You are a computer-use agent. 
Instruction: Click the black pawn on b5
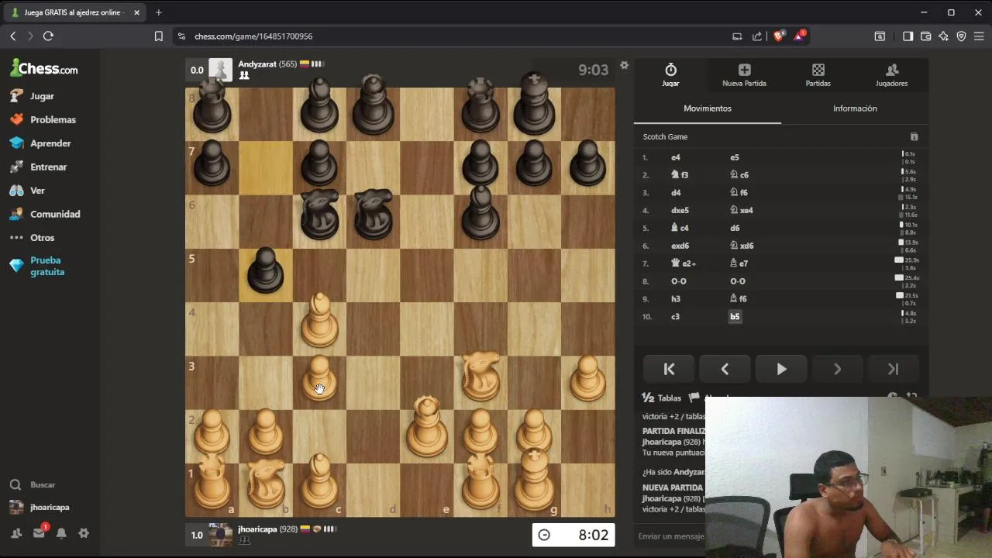click(x=265, y=270)
